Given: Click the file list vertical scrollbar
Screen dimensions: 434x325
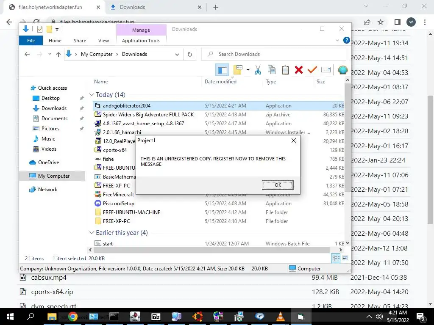Looking at the screenshot, I should tap(348, 138).
